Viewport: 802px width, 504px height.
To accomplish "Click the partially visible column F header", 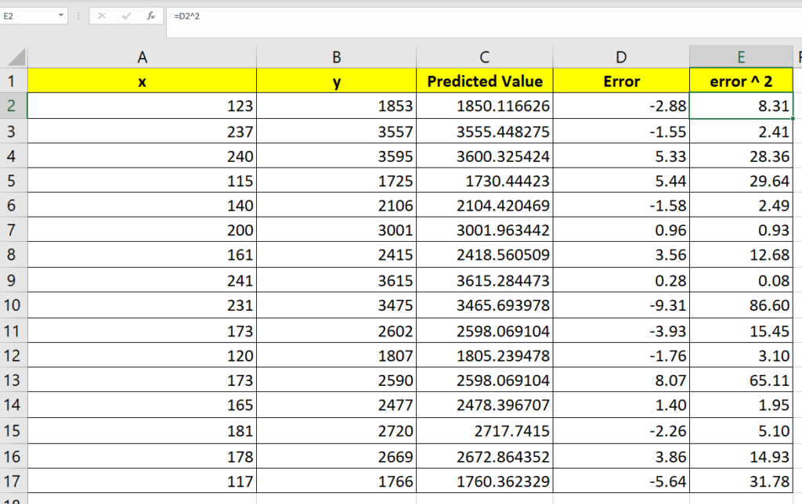I will [798, 56].
